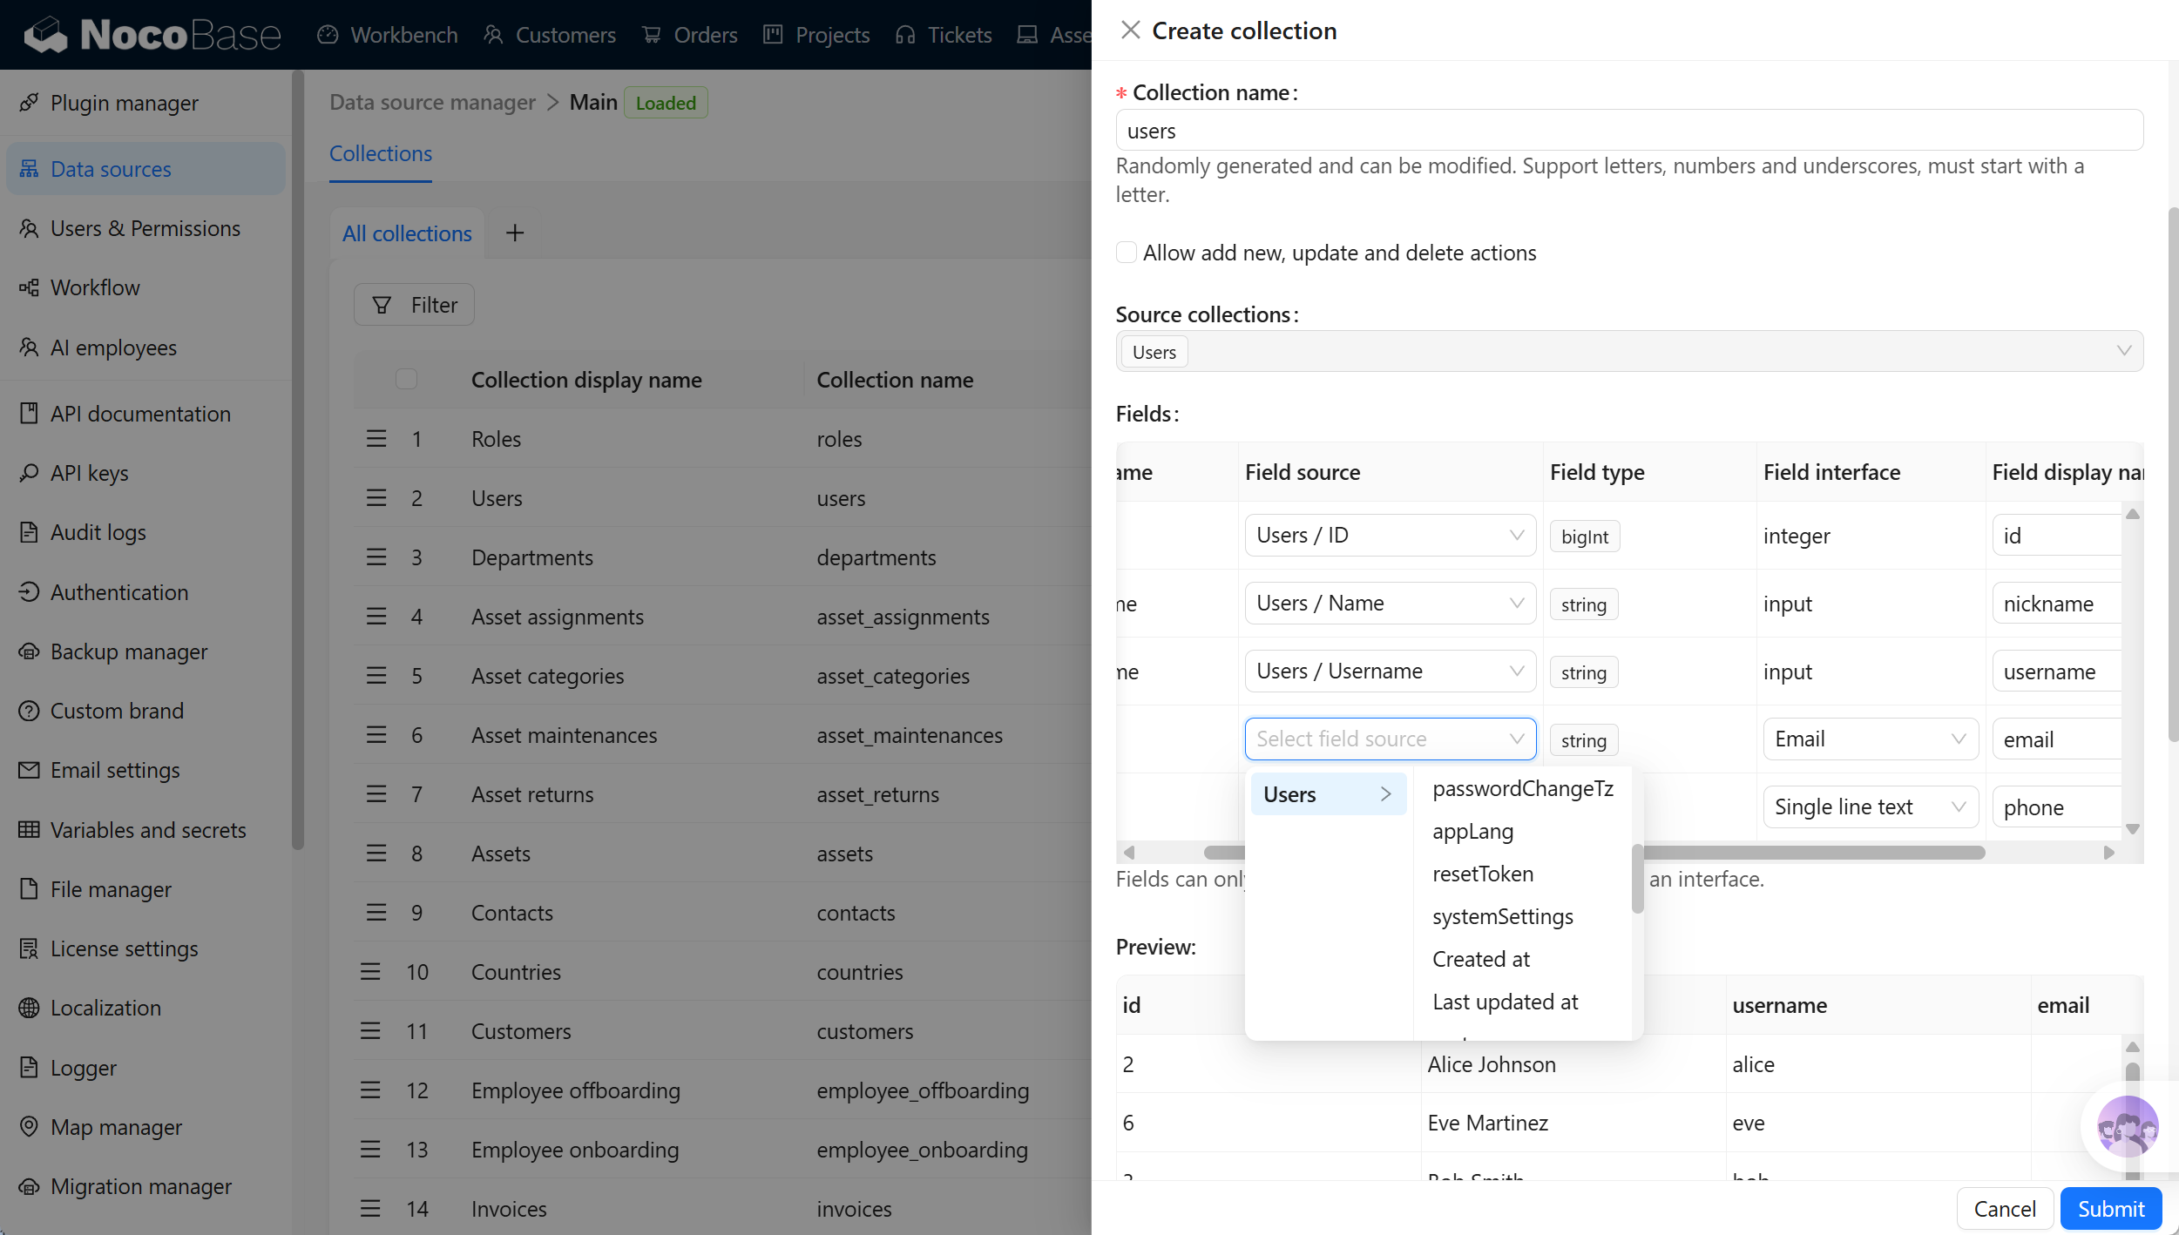This screenshot has height=1235, width=2179.
Task: Click the email display name field
Action: pyautogui.click(x=2056, y=739)
